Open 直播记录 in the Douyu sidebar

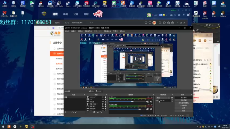tap(59, 69)
